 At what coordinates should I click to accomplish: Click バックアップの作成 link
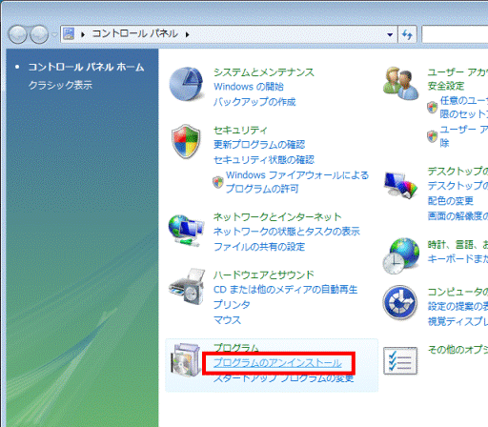pyautogui.click(x=254, y=102)
